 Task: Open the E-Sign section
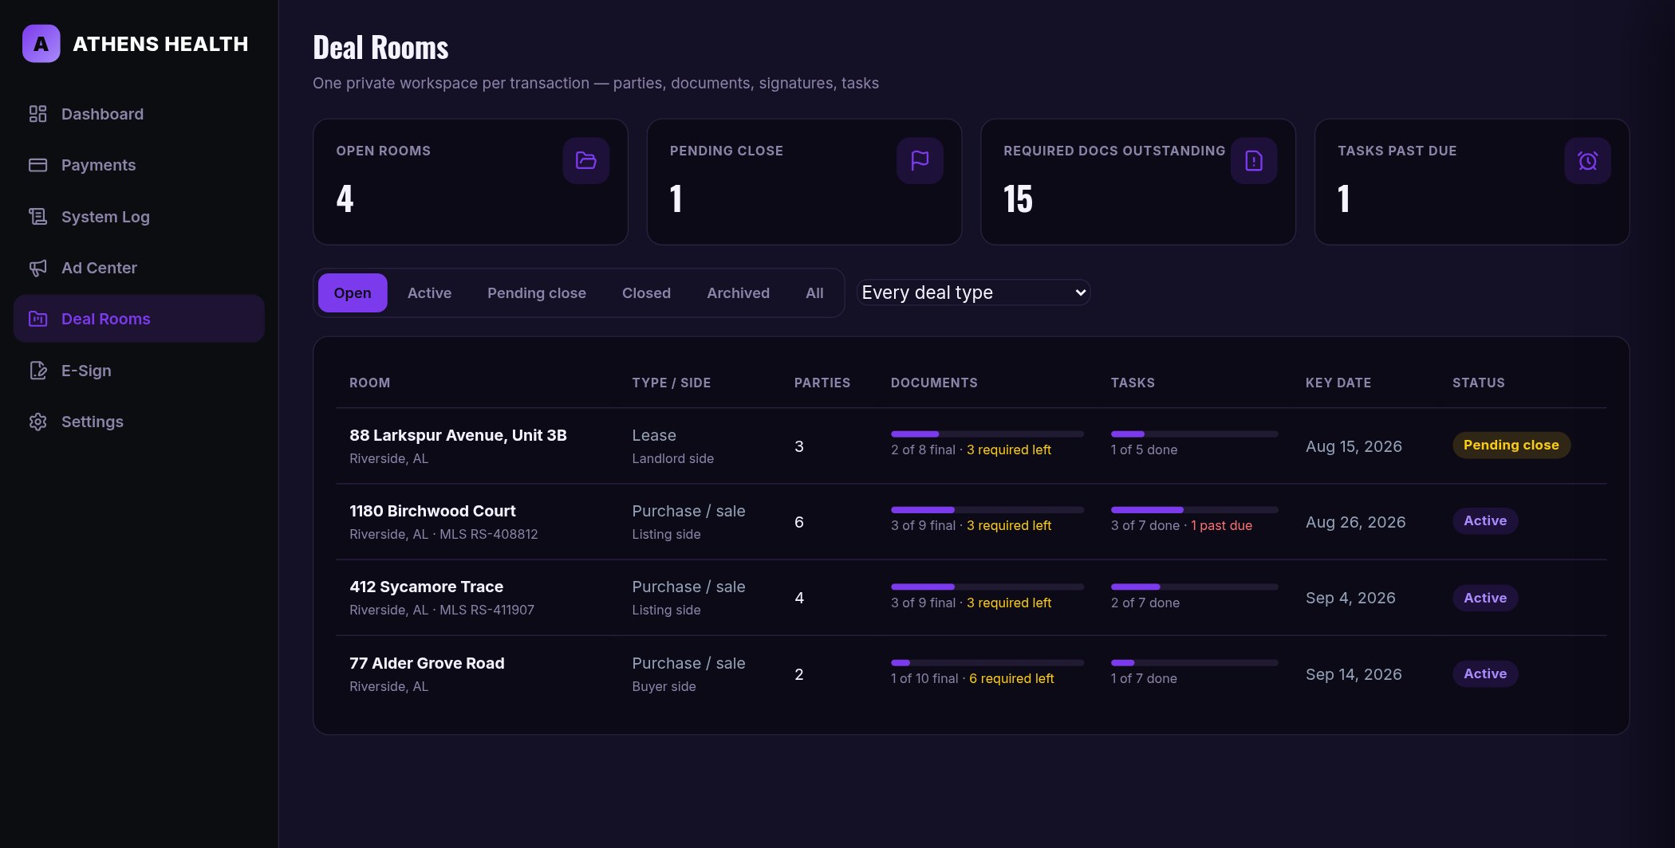139,371
